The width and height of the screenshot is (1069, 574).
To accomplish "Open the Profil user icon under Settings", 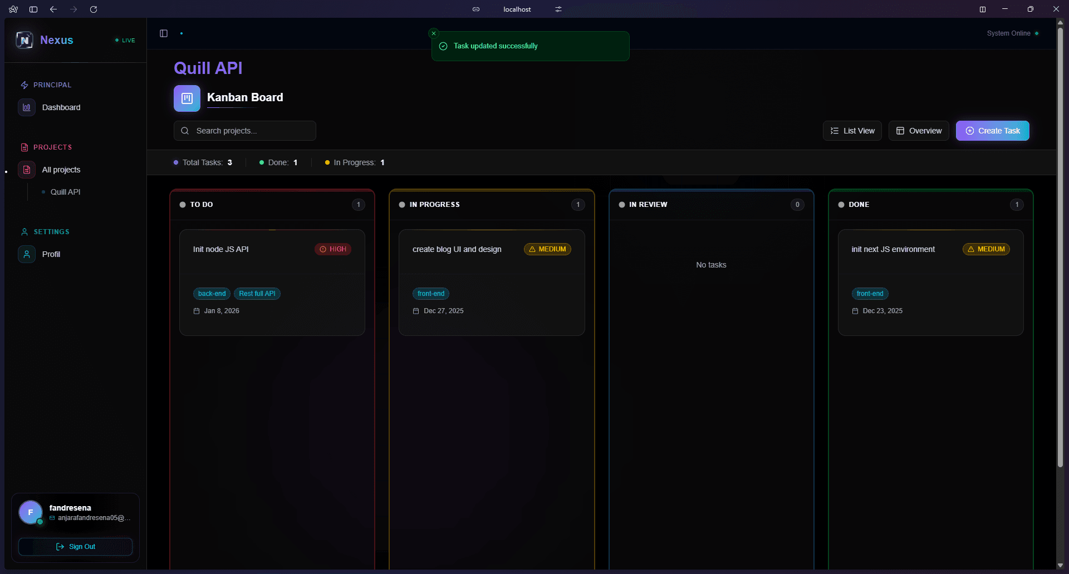I will [x=26, y=254].
